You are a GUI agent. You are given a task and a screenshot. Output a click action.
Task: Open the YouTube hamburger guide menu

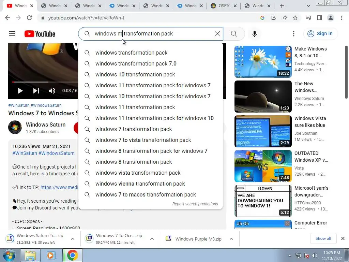point(12,34)
